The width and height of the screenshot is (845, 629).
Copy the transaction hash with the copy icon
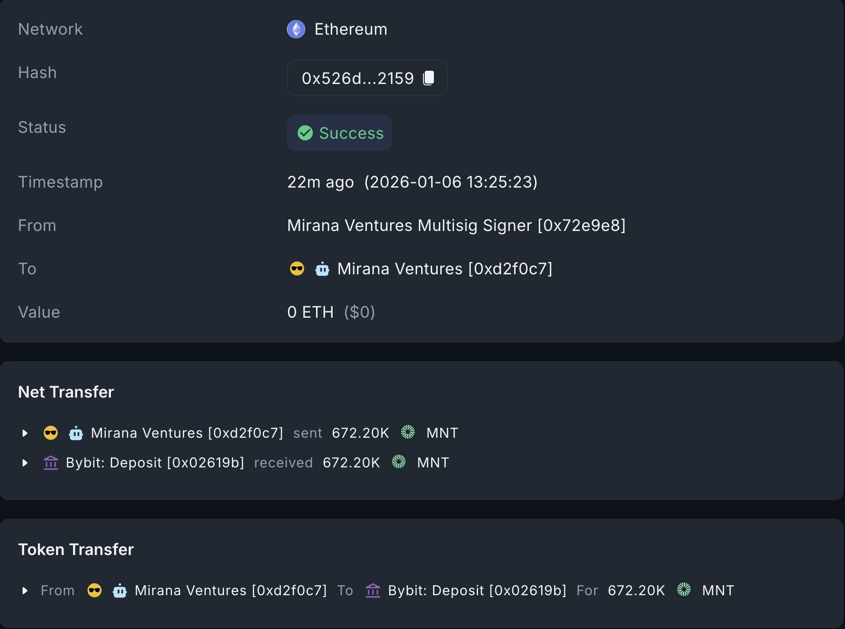pos(428,78)
